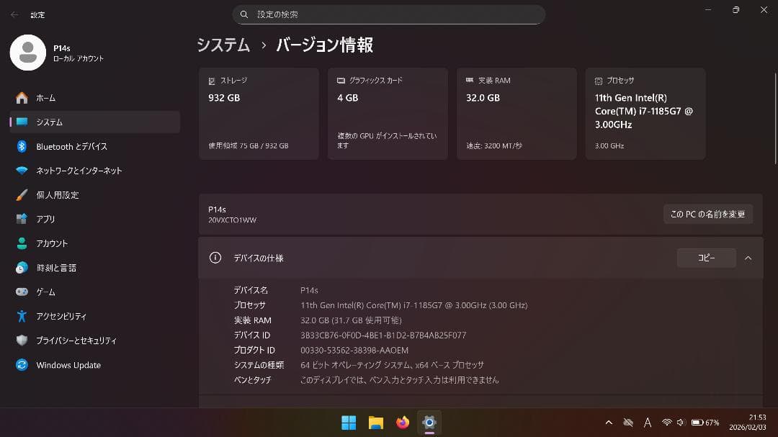Viewport: 778px width, 437px height.
Task: Click the 設定の検索 search field
Action: pos(389,14)
